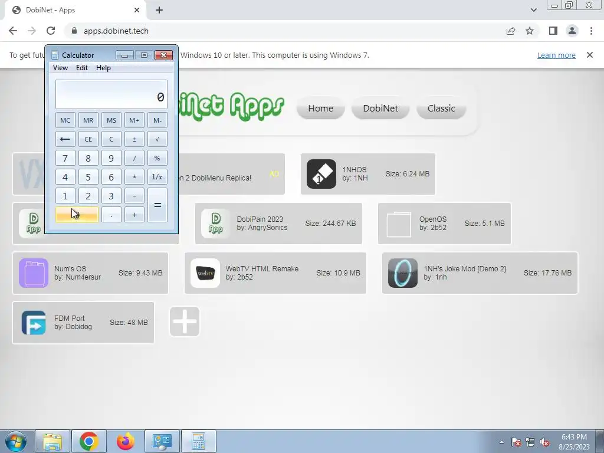The width and height of the screenshot is (604, 453).
Task: Click Calculator percent button
Action: [157, 158]
